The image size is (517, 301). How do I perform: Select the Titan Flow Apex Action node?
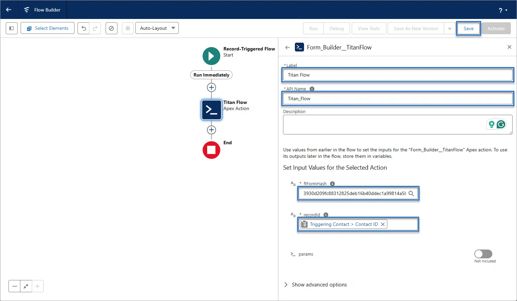pyautogui.click(x=211, y=110)
